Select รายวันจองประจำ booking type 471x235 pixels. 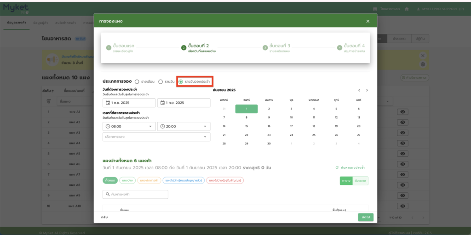click(180, 81)
